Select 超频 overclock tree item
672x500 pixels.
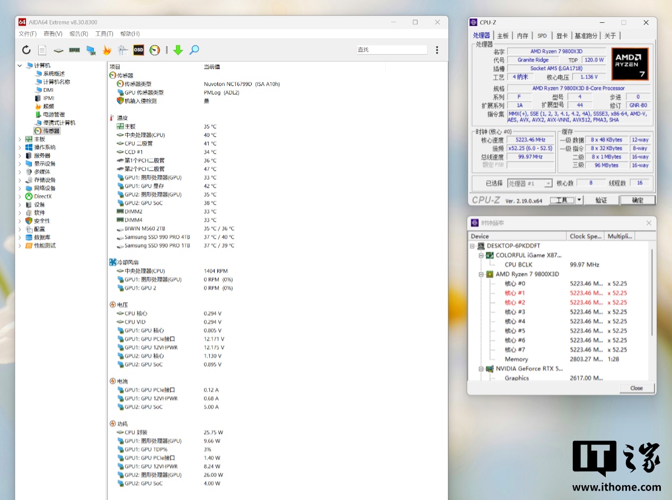pos(49,106)
